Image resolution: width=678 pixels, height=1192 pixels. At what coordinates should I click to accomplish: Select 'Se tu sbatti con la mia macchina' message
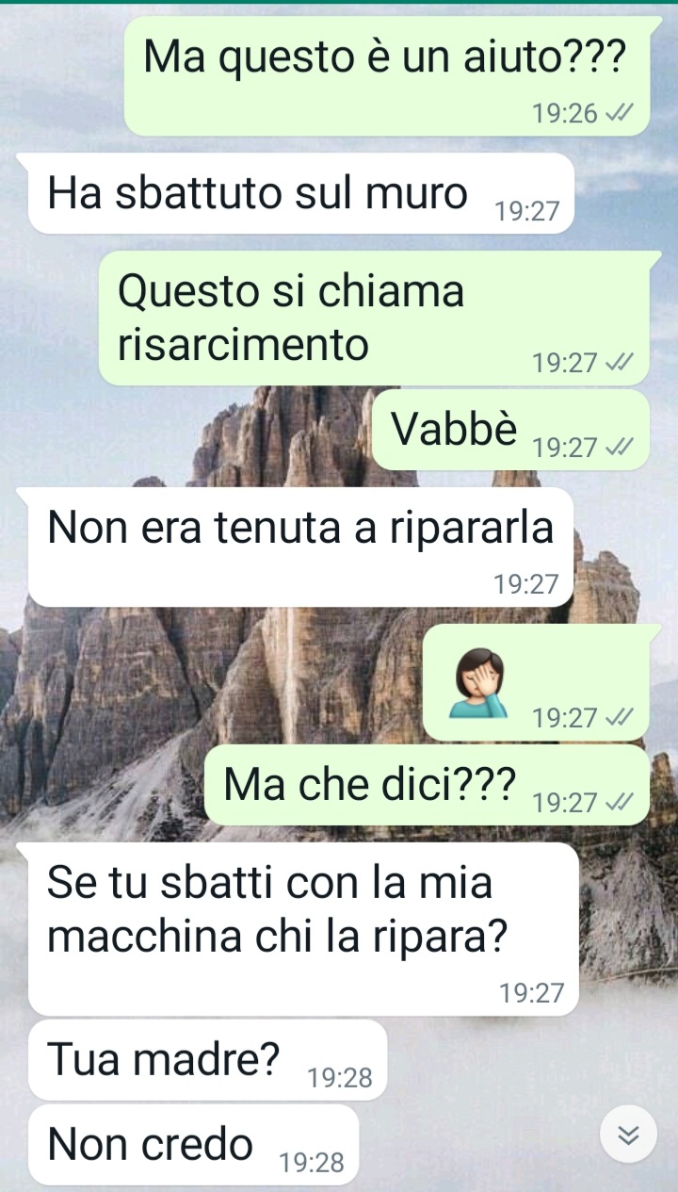click(303, 928)
